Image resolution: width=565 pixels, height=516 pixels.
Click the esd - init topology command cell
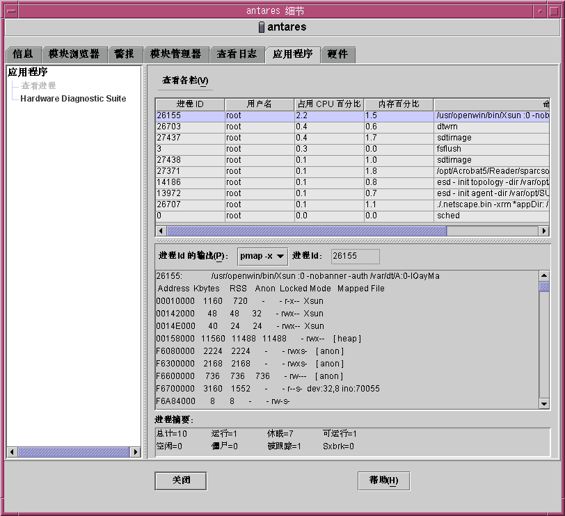coord(492,183)
